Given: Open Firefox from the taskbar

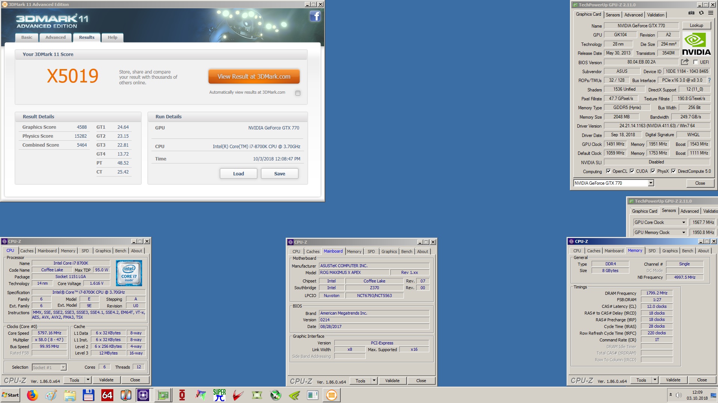Looking at the screenshot, I should (x=33, y=395).
